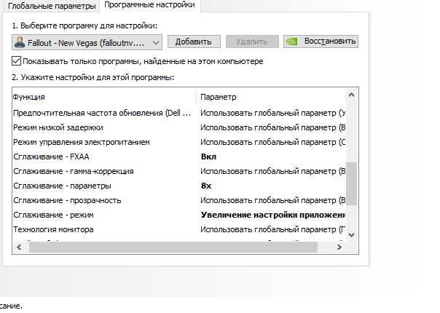Click the Fallout New Vegas program icon
Image resolution: width=440 pixels, height=313 pixels.
(20, 43)
